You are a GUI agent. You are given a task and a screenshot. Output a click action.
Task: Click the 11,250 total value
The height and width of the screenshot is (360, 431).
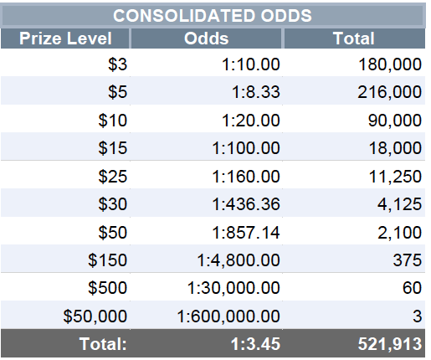tap(395, 177)
